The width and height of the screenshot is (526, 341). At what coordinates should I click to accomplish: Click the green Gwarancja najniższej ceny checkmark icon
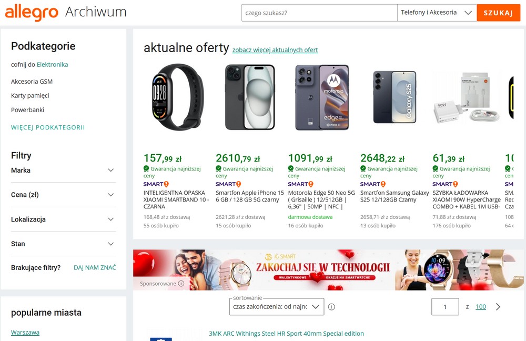pos(146,168)
